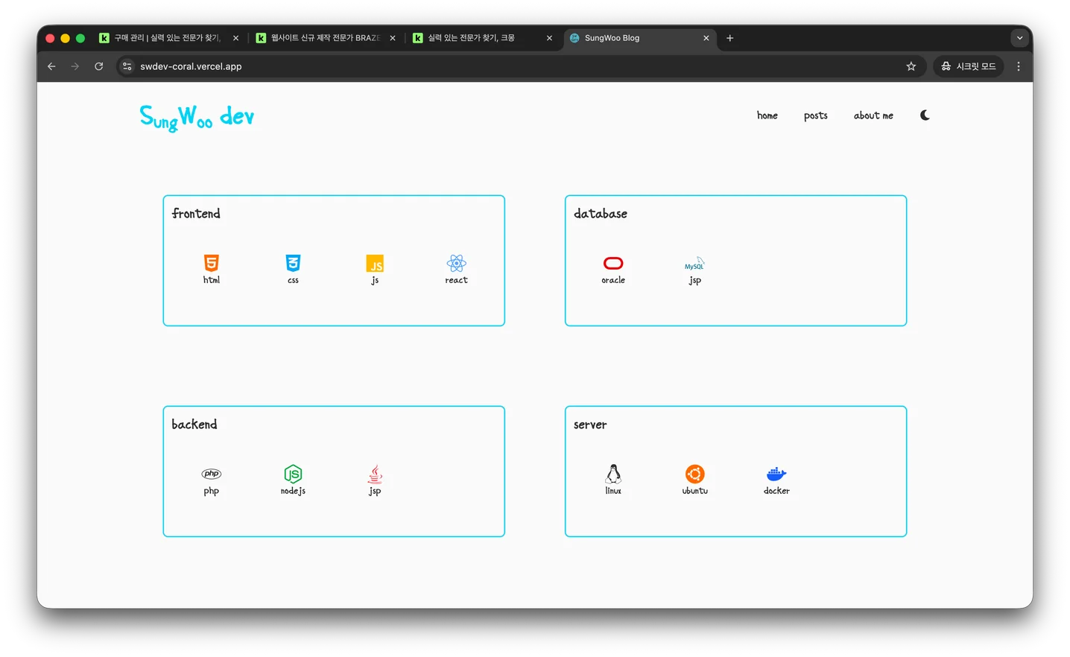Click the nodejs label text
The image size is (1070, 657).
tap(293, 491)
